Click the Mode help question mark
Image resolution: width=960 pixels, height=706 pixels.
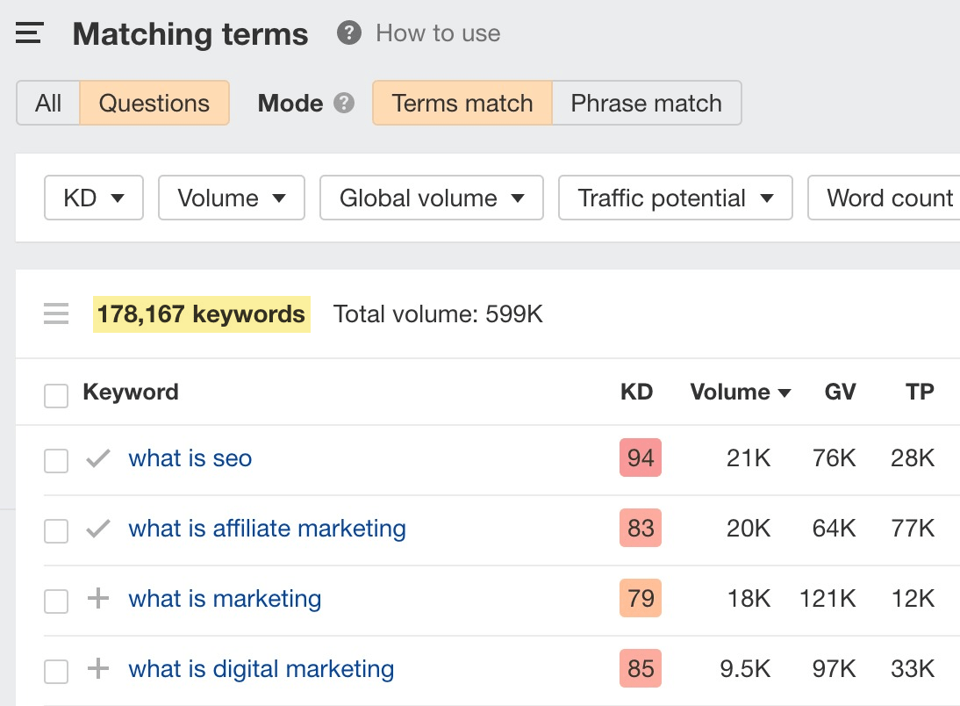pos(346,103)
